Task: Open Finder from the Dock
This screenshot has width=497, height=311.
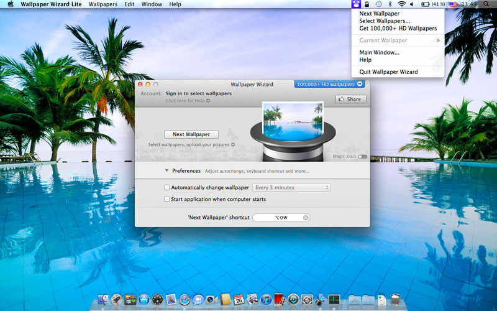Action: tap(103, 300)
